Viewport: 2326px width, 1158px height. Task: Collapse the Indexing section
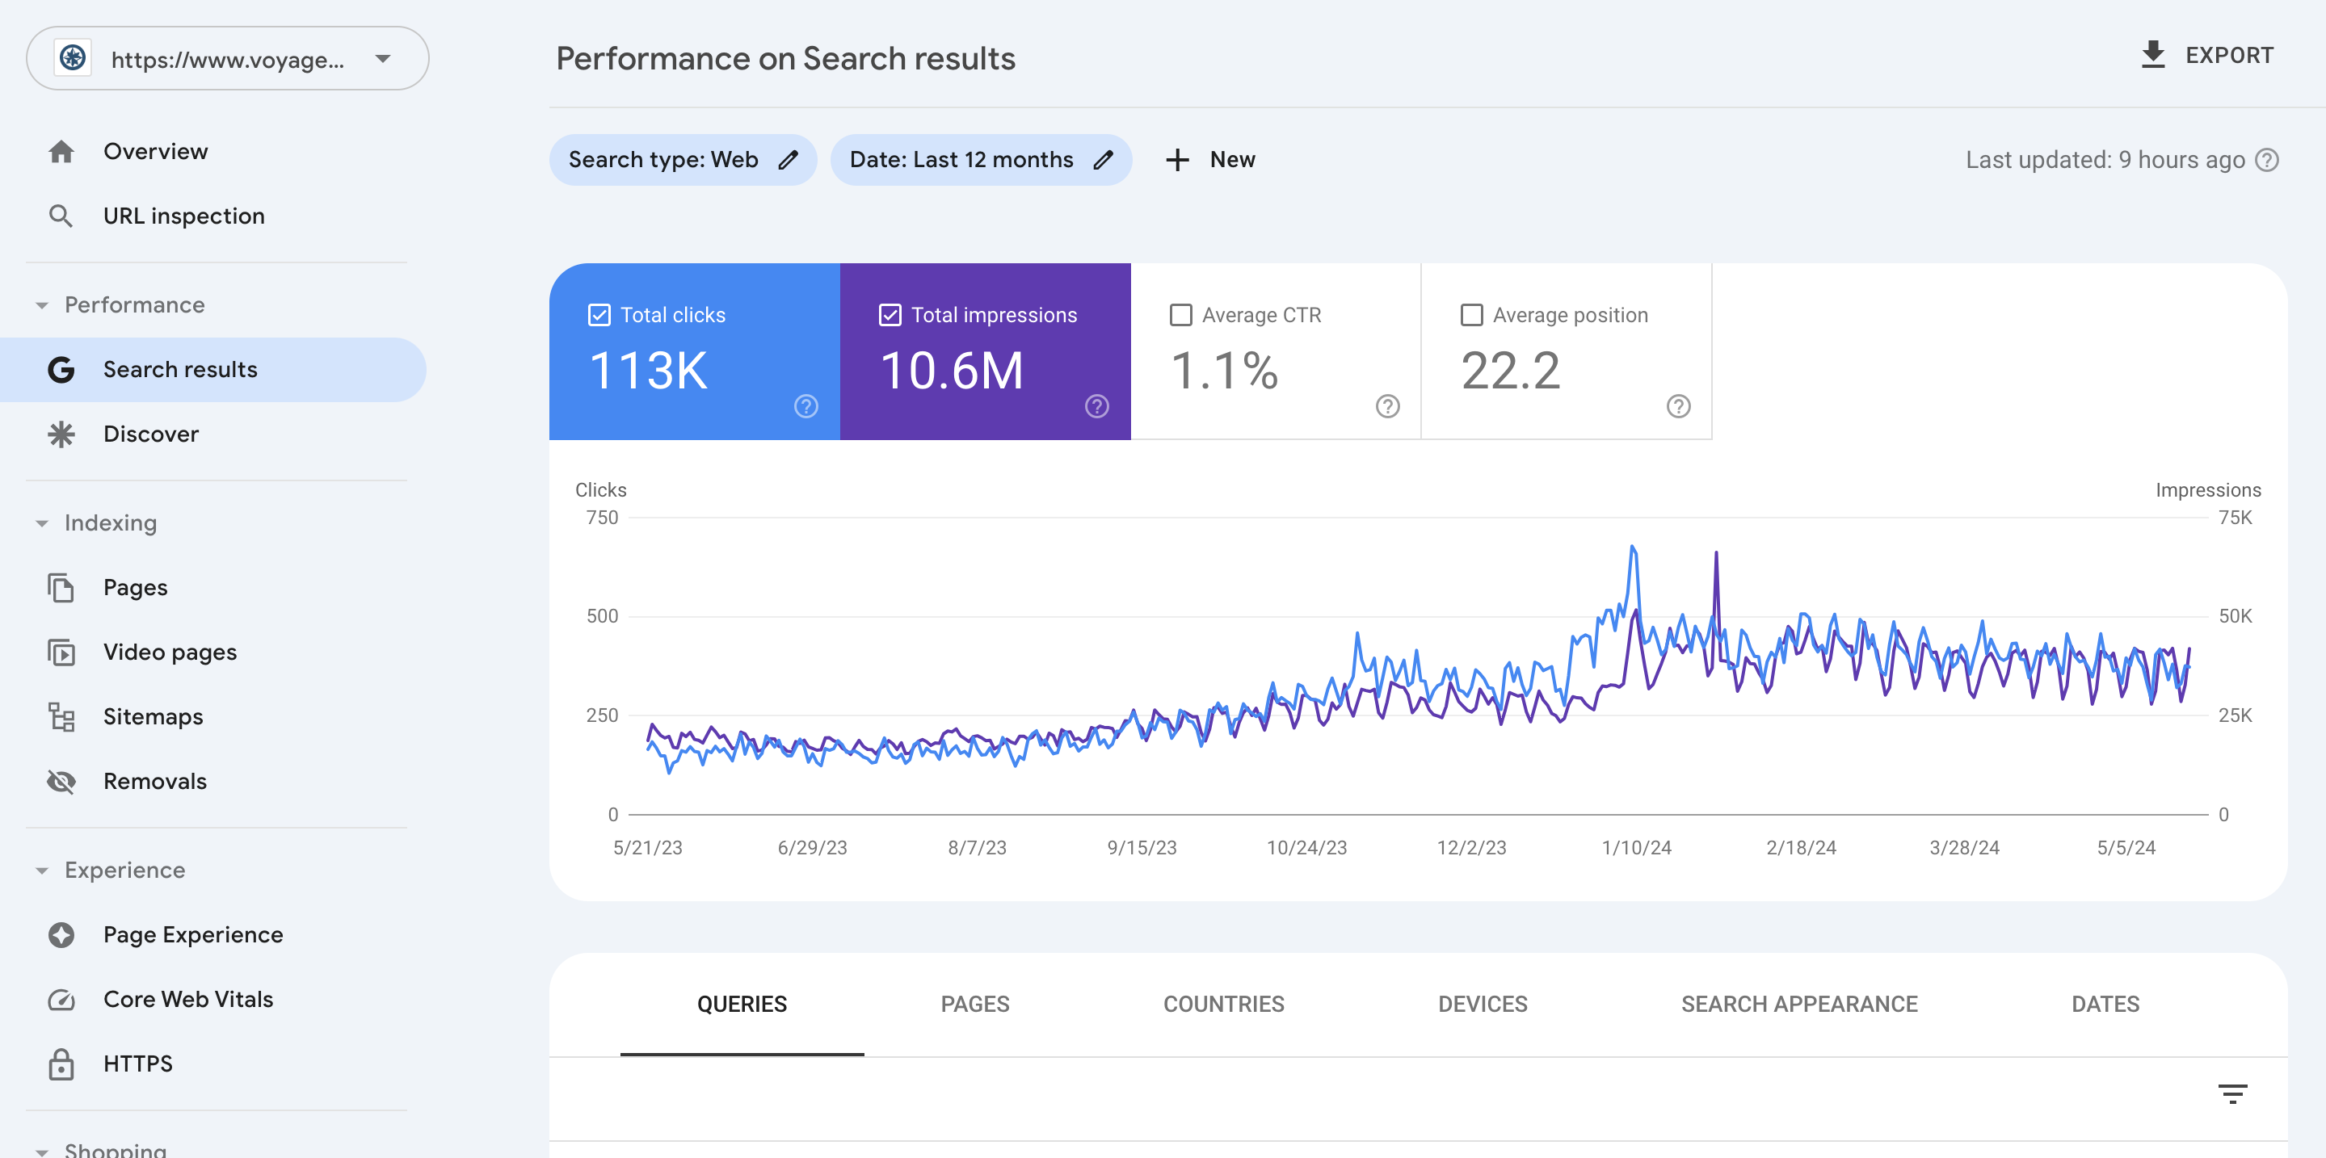[41, 523]
